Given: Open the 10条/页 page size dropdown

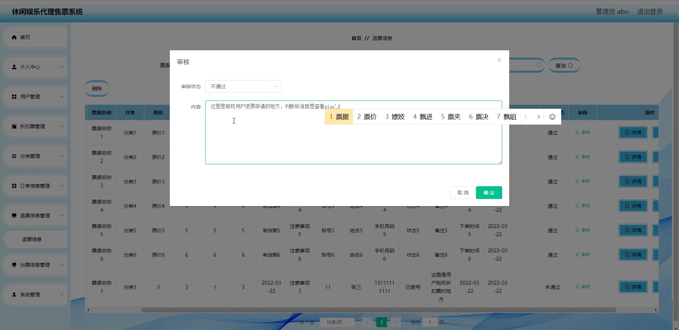Looking at the screenshot, I should pos(337,322).
